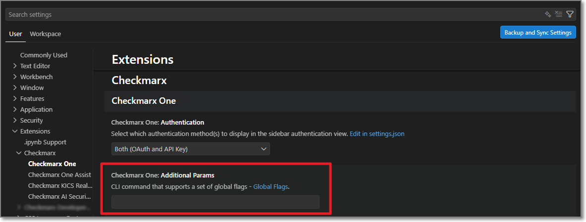This screenshot has height=222, width=586.
Task: Open the Authentication method dropdown
Action: (190, 149)
